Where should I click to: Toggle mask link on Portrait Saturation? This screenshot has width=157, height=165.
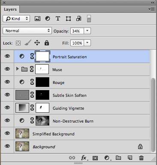tap(32, 56)
